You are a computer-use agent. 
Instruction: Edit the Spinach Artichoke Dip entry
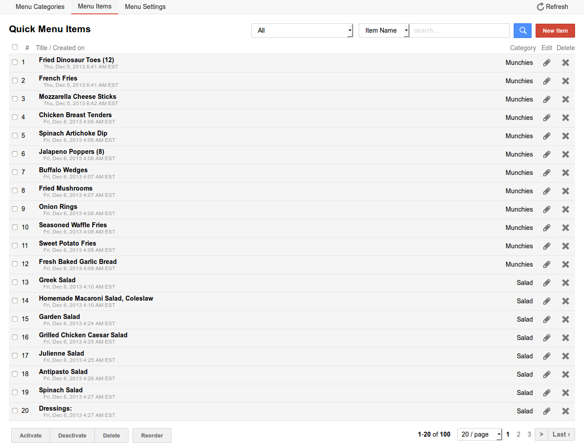546,136
